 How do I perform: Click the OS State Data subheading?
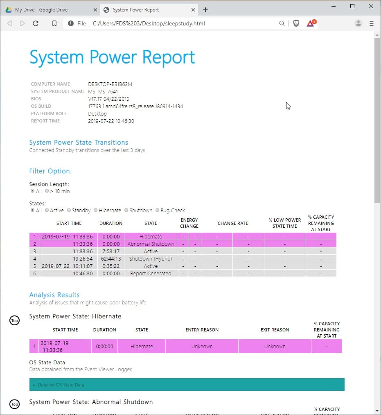[47, 362]
